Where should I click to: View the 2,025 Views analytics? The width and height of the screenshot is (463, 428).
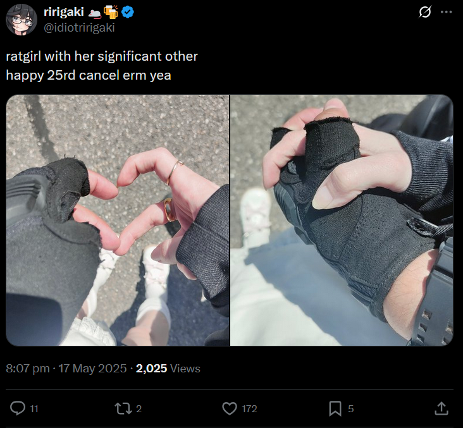tap(168, 369)
